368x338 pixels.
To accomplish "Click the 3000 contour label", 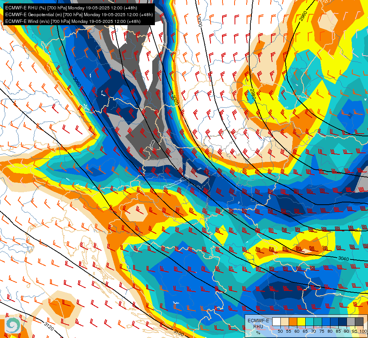I will point(199,21).
